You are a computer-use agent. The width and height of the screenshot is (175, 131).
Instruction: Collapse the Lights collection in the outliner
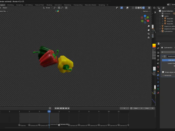point(160,16)
